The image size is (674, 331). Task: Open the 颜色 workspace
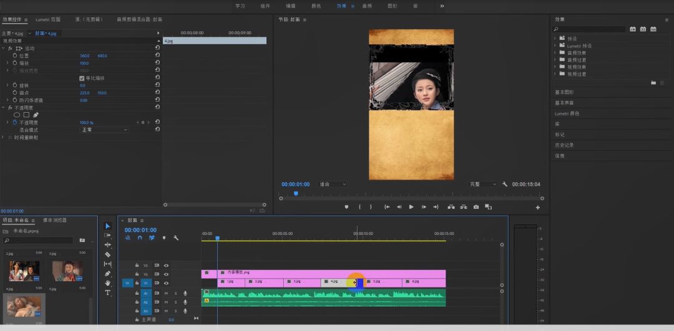[316, 6]
